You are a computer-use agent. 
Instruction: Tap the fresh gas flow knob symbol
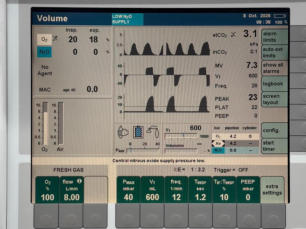pos(80,181)
